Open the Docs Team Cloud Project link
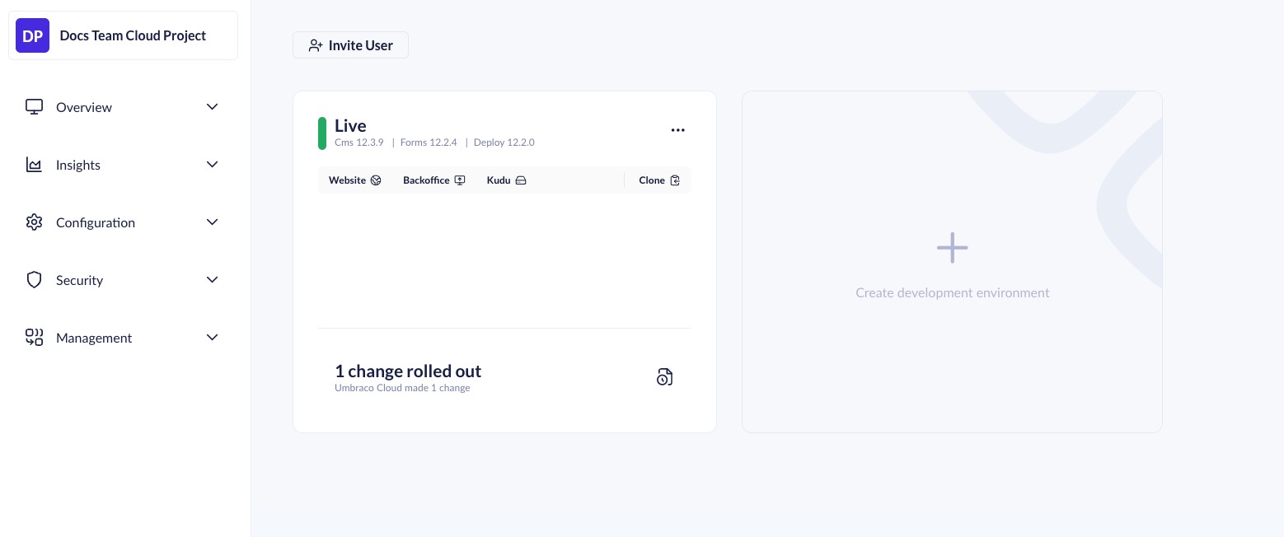 (133, 35)
